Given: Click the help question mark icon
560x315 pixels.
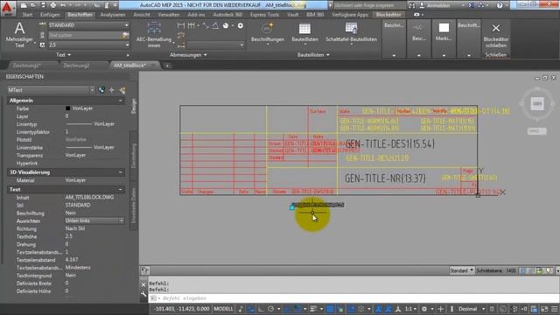Looking at the screenshot, I should pos(500,5).
